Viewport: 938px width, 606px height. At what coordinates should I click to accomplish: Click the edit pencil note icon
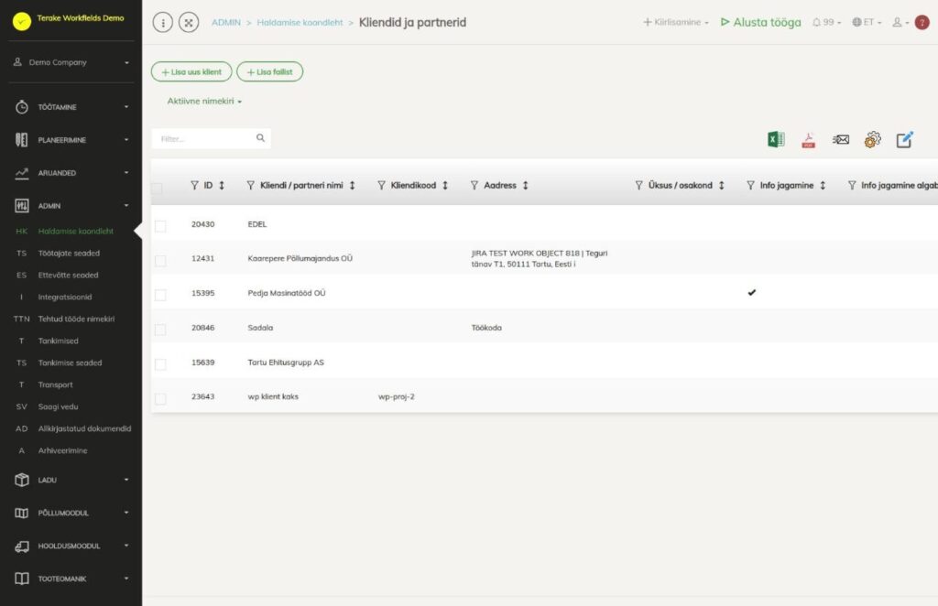904,139
